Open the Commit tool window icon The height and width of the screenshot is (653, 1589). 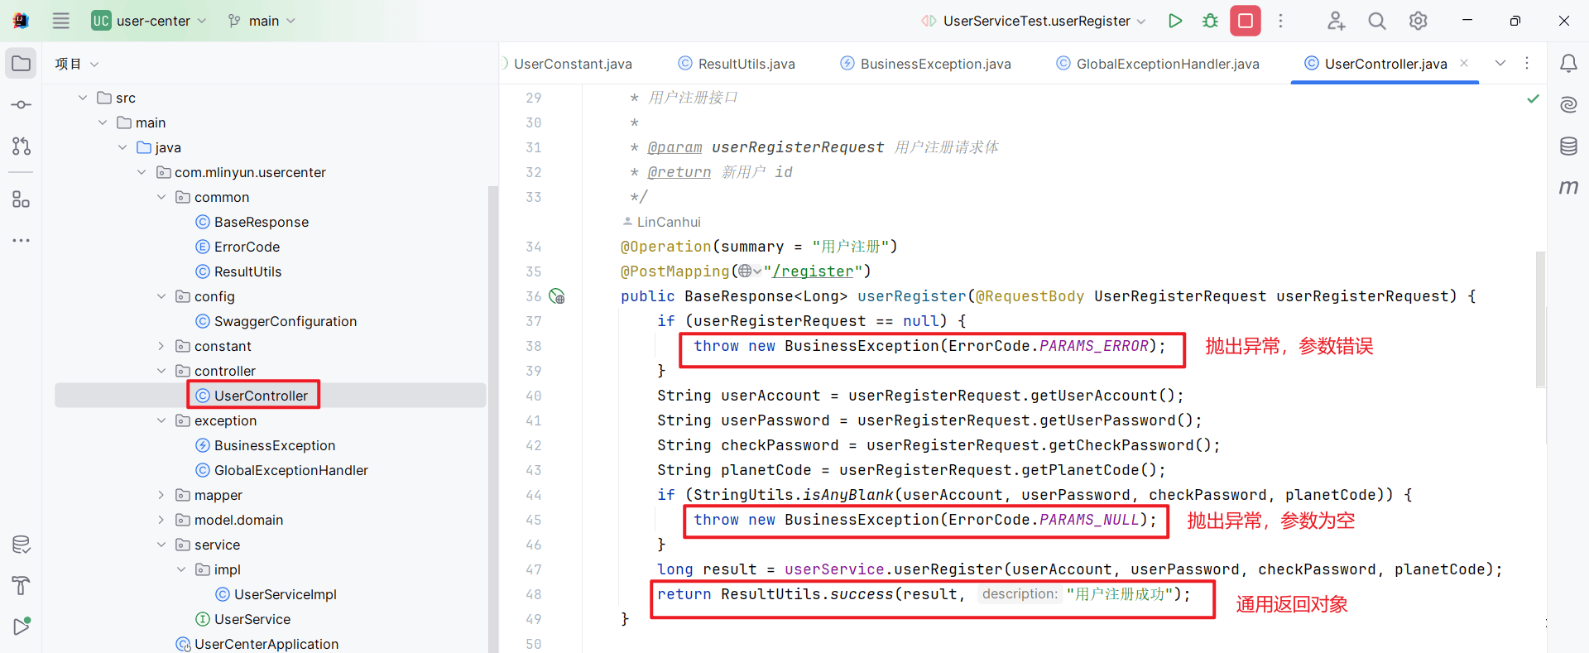point(22,105)
